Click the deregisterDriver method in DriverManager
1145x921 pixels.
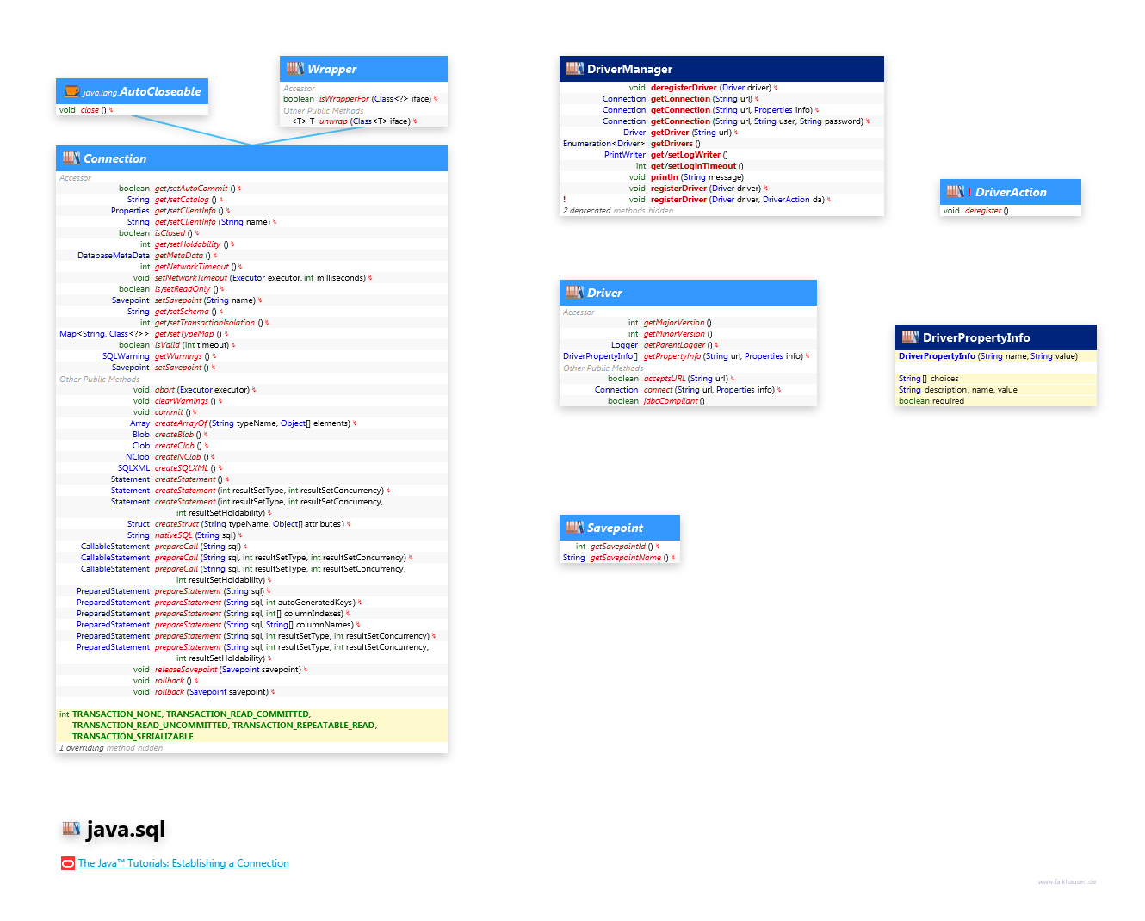coord(684,88)
